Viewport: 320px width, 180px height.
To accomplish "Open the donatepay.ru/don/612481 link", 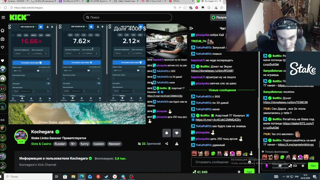I will [x=212, y=71].
